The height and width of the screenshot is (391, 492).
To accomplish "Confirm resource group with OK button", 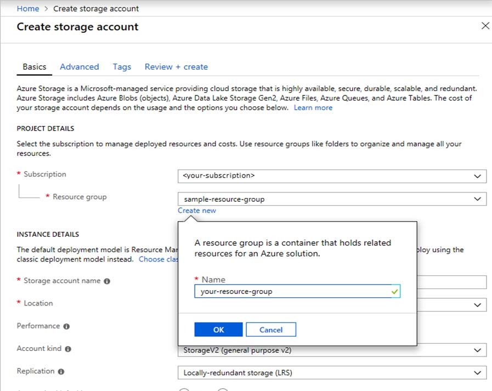I will tap(218, 330).
